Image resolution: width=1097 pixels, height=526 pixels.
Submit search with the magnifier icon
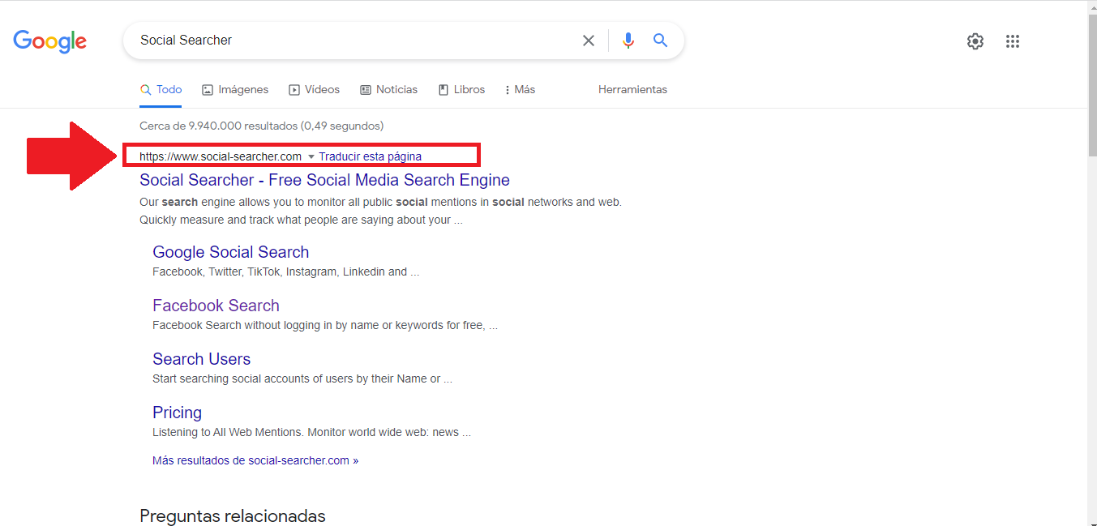tap(661, 41)
